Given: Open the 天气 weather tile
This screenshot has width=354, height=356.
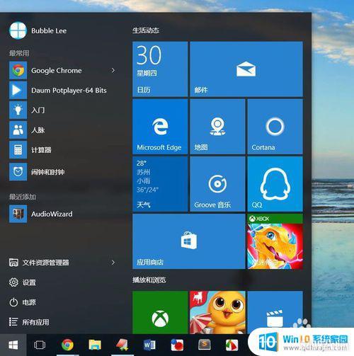Looking at the screenshot, I should tap(160, 184).
